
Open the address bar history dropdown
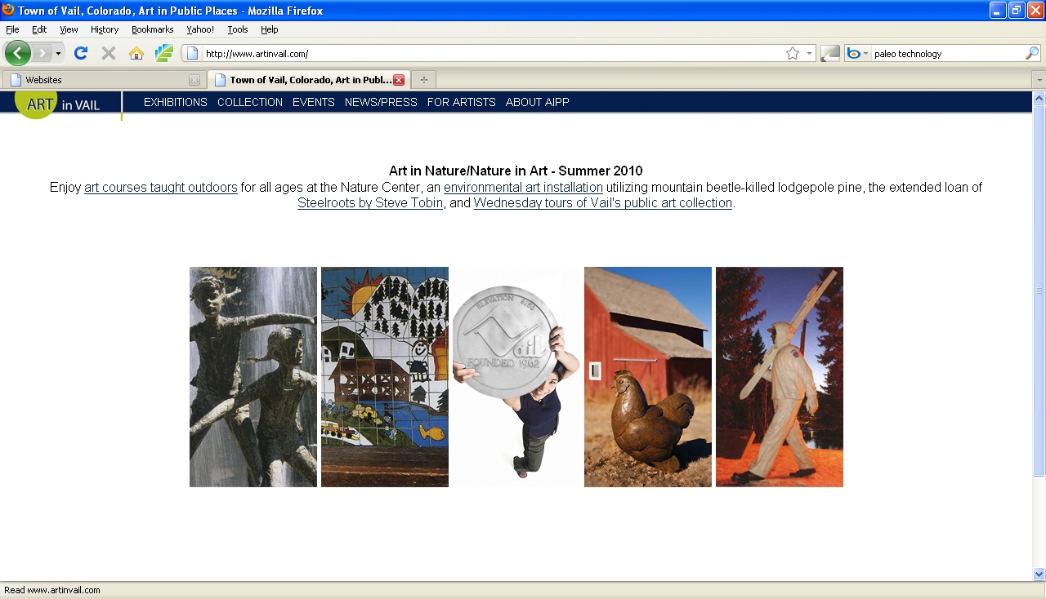pyautogui.click(x=809, y=54)
